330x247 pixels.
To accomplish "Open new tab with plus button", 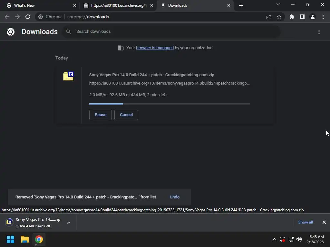I will (241, 5).
